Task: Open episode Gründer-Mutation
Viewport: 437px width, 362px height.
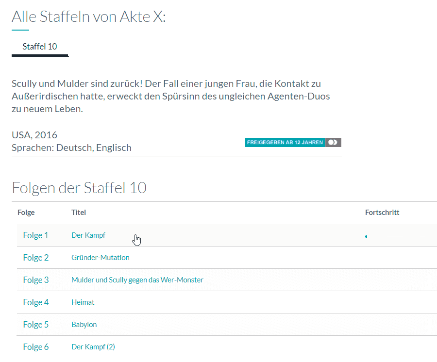Action: pyautogui.click(x=101, y=258)
